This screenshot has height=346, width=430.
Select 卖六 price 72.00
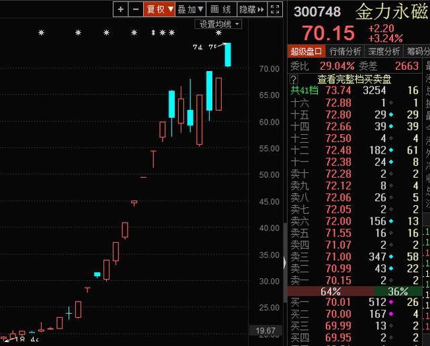coord(338,221)
